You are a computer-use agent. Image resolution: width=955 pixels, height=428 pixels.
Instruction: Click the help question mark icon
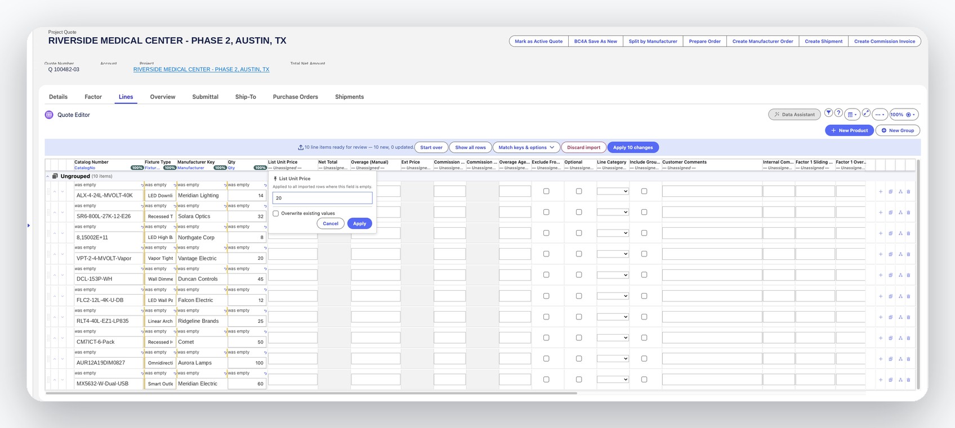838,113
